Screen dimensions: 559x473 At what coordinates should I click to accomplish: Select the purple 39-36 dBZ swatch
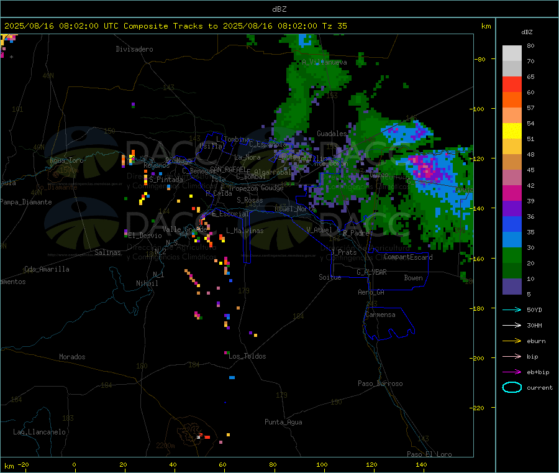pos(512,209)
